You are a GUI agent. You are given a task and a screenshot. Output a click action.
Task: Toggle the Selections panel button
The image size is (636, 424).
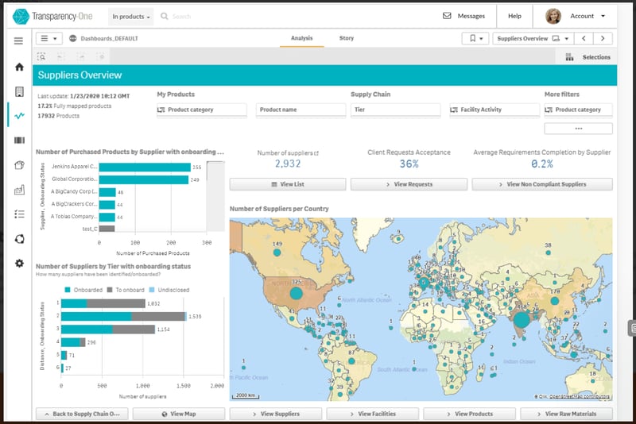(588, 57)
